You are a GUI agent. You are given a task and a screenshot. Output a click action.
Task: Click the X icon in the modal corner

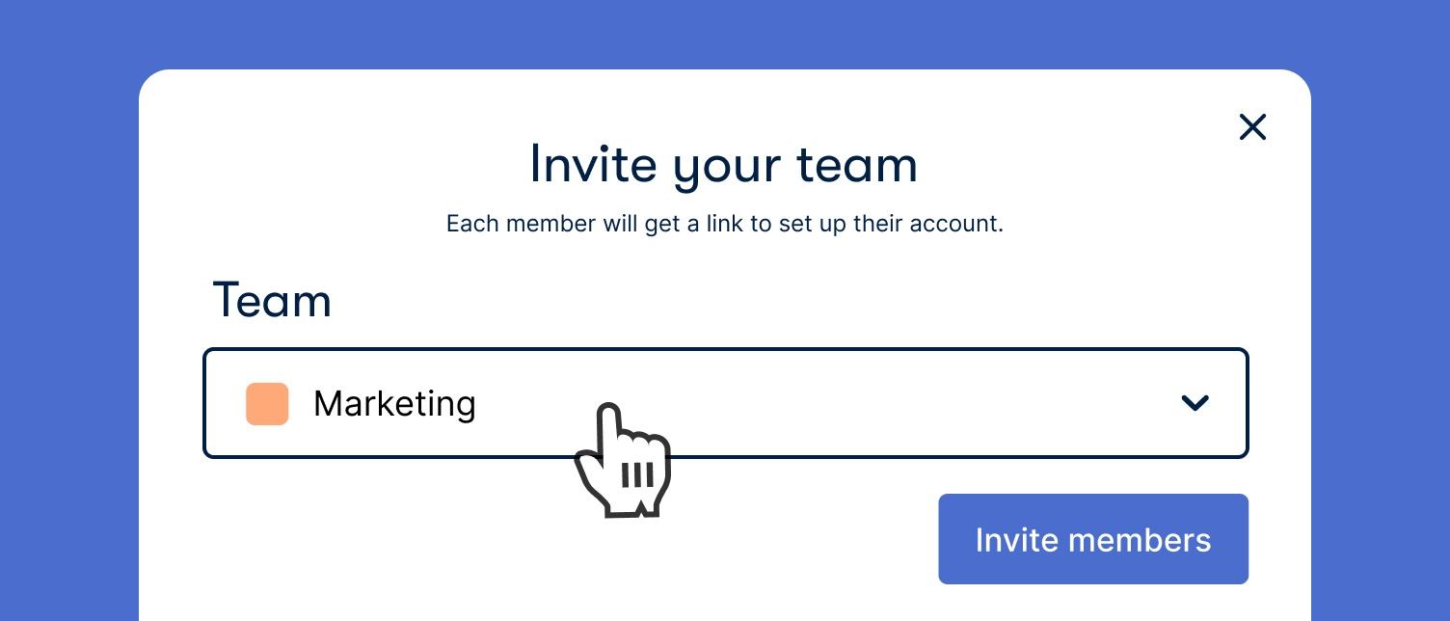[x=1252, y=126]
